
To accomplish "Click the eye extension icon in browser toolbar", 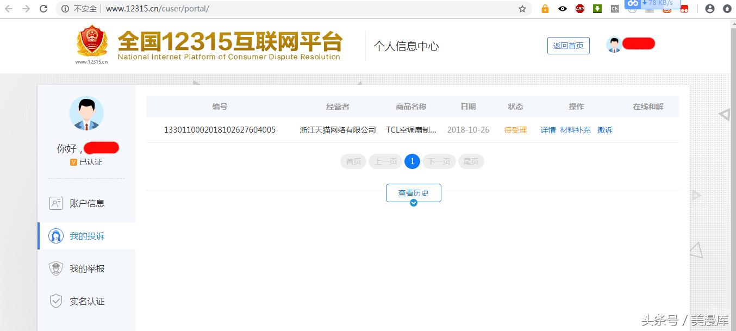I will click(x=562, y=9).
